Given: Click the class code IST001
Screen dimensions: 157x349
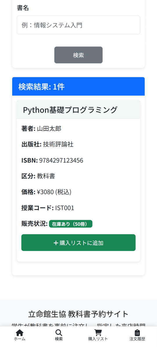Looking at the screenshot, I should click(x=65, y=208).
